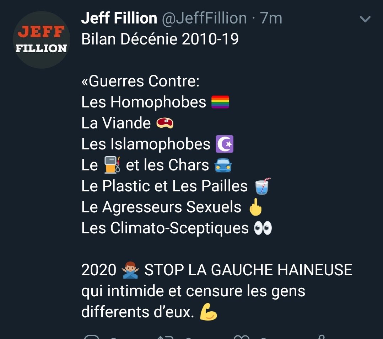Open the Jeff Fillion profile avatar
This screenshot has height=339, width=383.
coord(41,39)
